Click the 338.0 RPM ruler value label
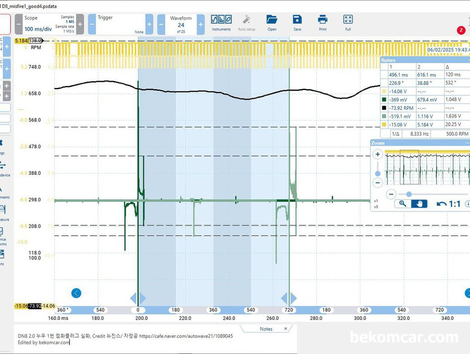The image size is (470, 354). (35, 40)
